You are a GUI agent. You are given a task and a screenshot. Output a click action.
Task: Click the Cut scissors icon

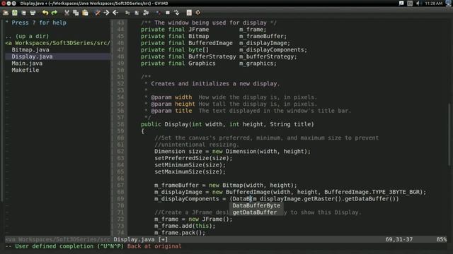67,13
